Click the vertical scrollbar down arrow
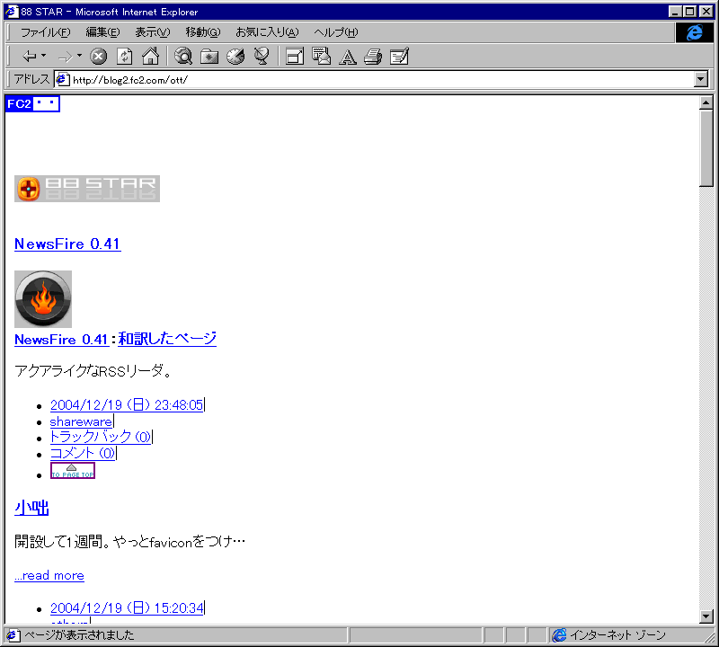This screenshot has height=647, width=719. (x=706, y=616)
